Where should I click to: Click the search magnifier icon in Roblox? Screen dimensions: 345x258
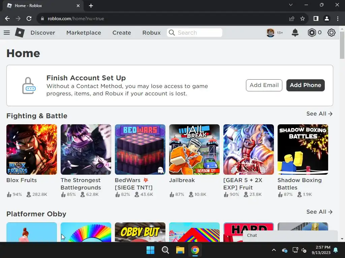coord(172,33)
